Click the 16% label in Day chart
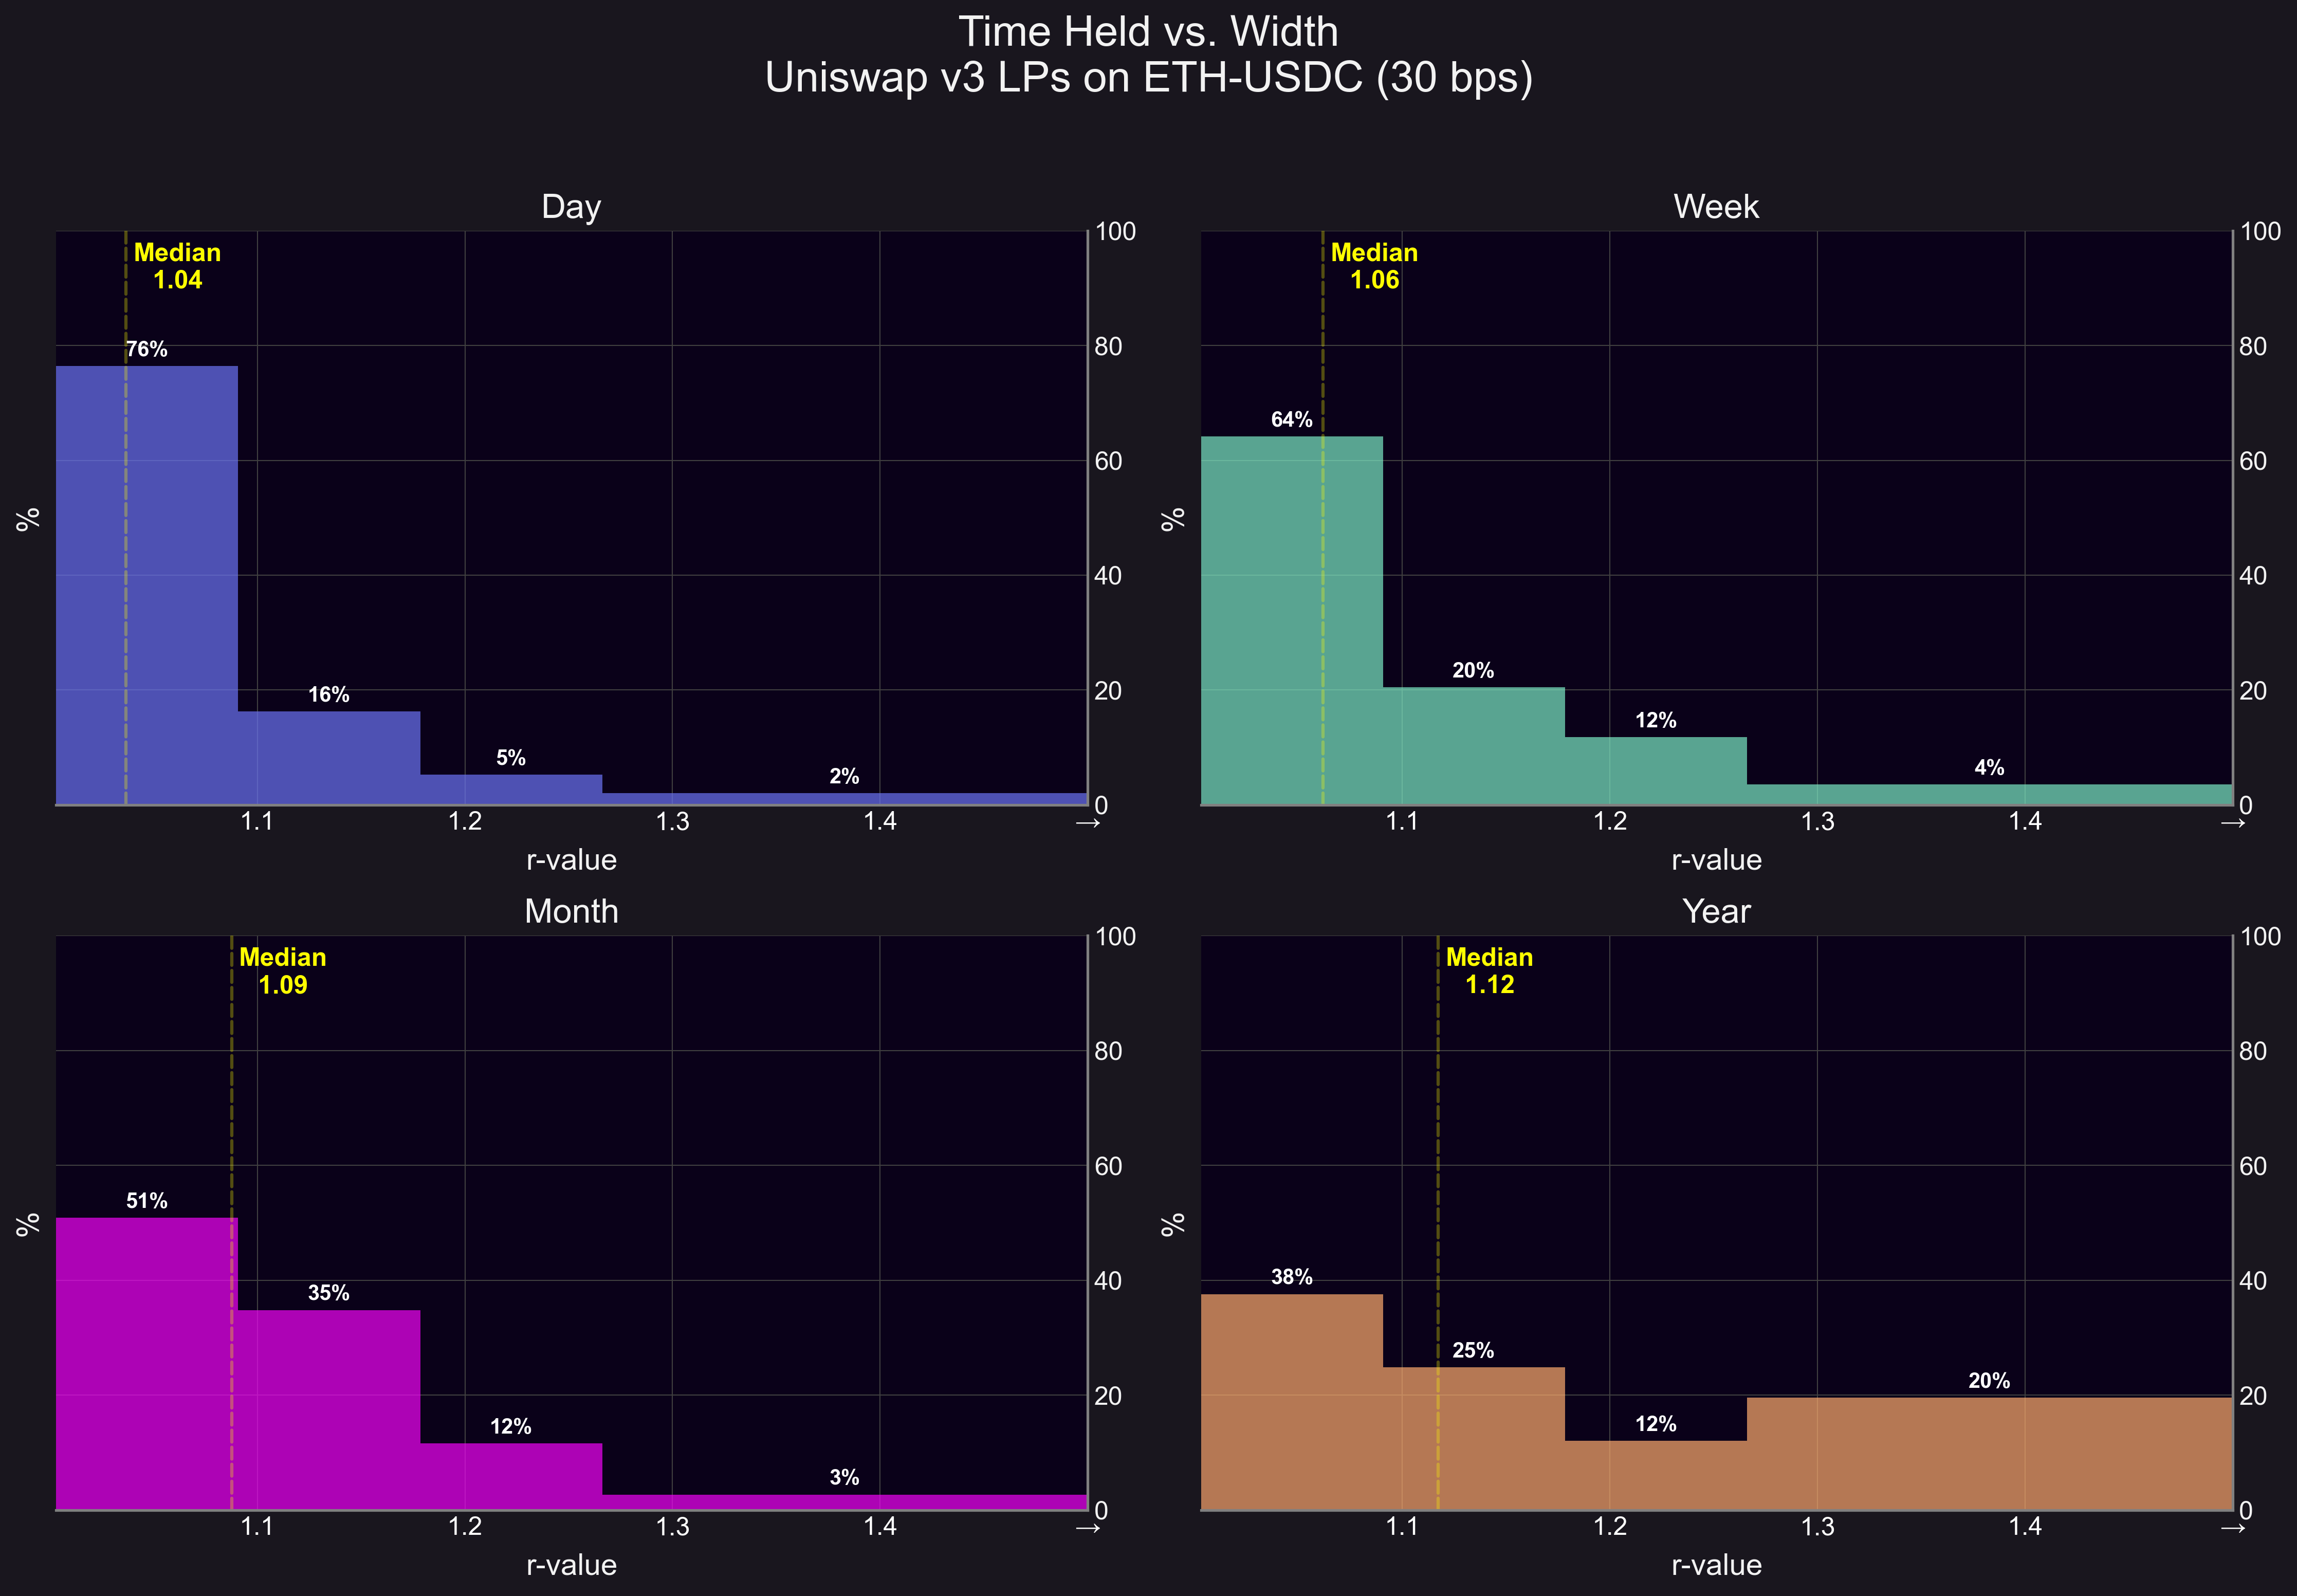Viewport: 2297px width, 1596px height. coord(329,695)
